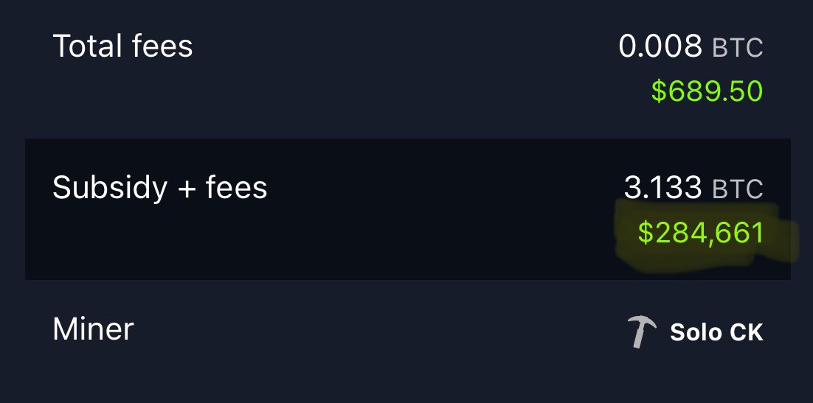Click the dollar sign of $284,661

[x=646, y=233]
